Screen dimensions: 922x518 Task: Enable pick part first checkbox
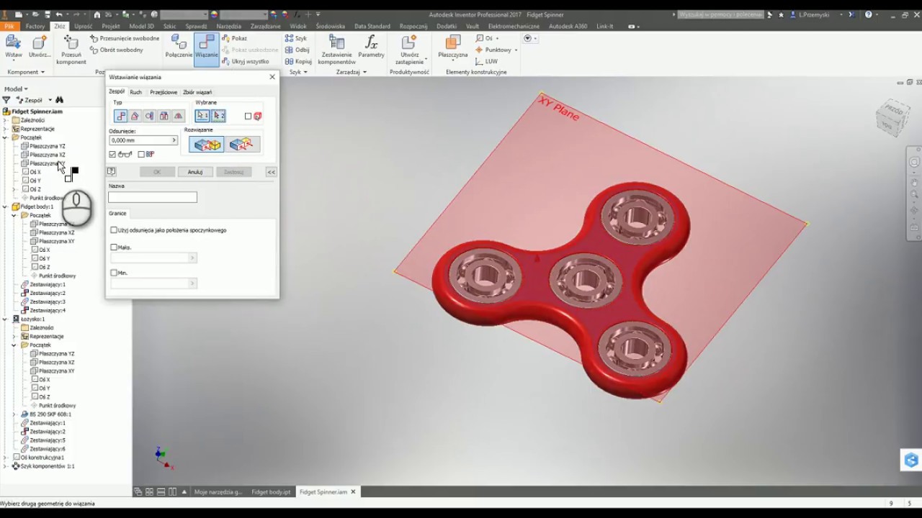248,116
